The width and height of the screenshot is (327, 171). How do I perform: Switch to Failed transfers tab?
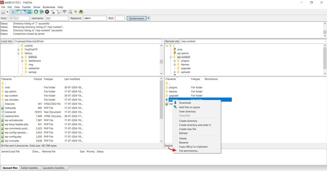[x=29, y=168]
